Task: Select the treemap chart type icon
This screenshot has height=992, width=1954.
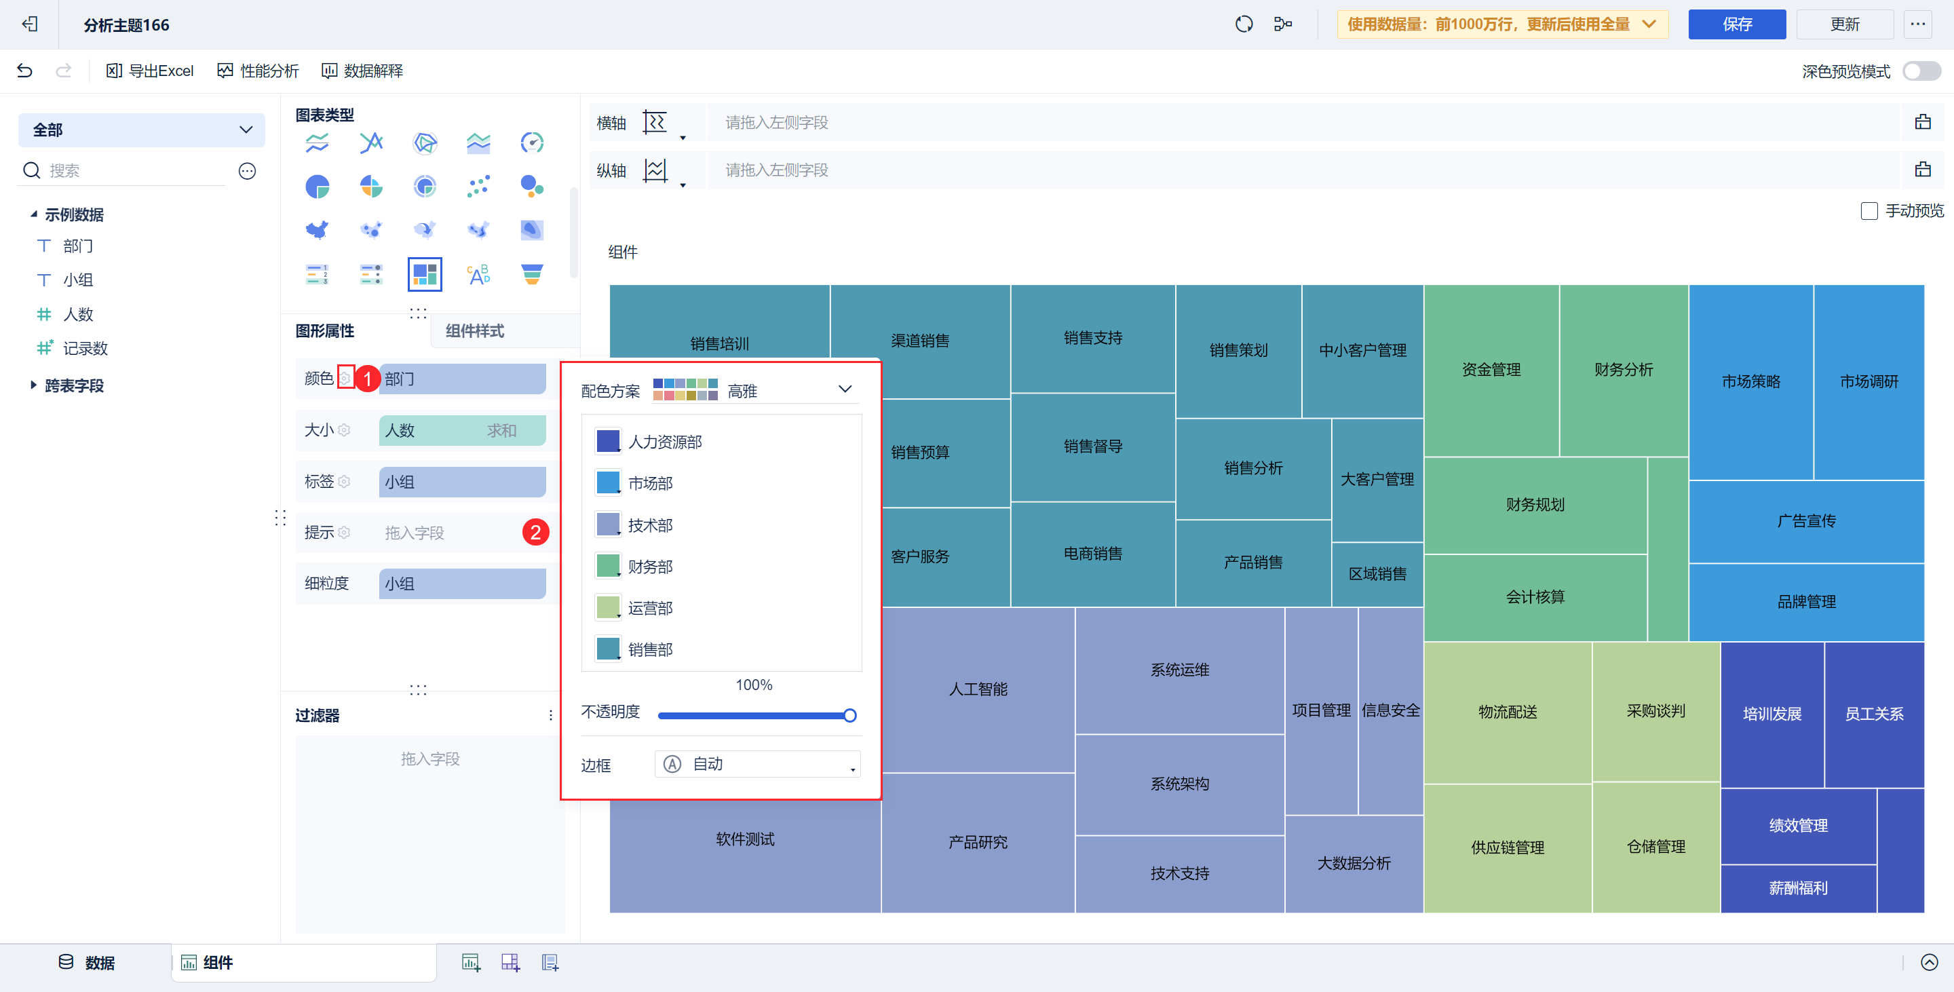Action: click(424, 274)
